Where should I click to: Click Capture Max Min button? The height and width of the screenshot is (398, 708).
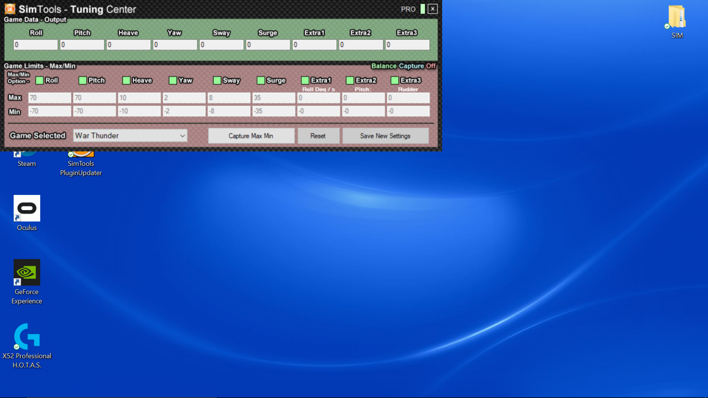tap(251, 136)
